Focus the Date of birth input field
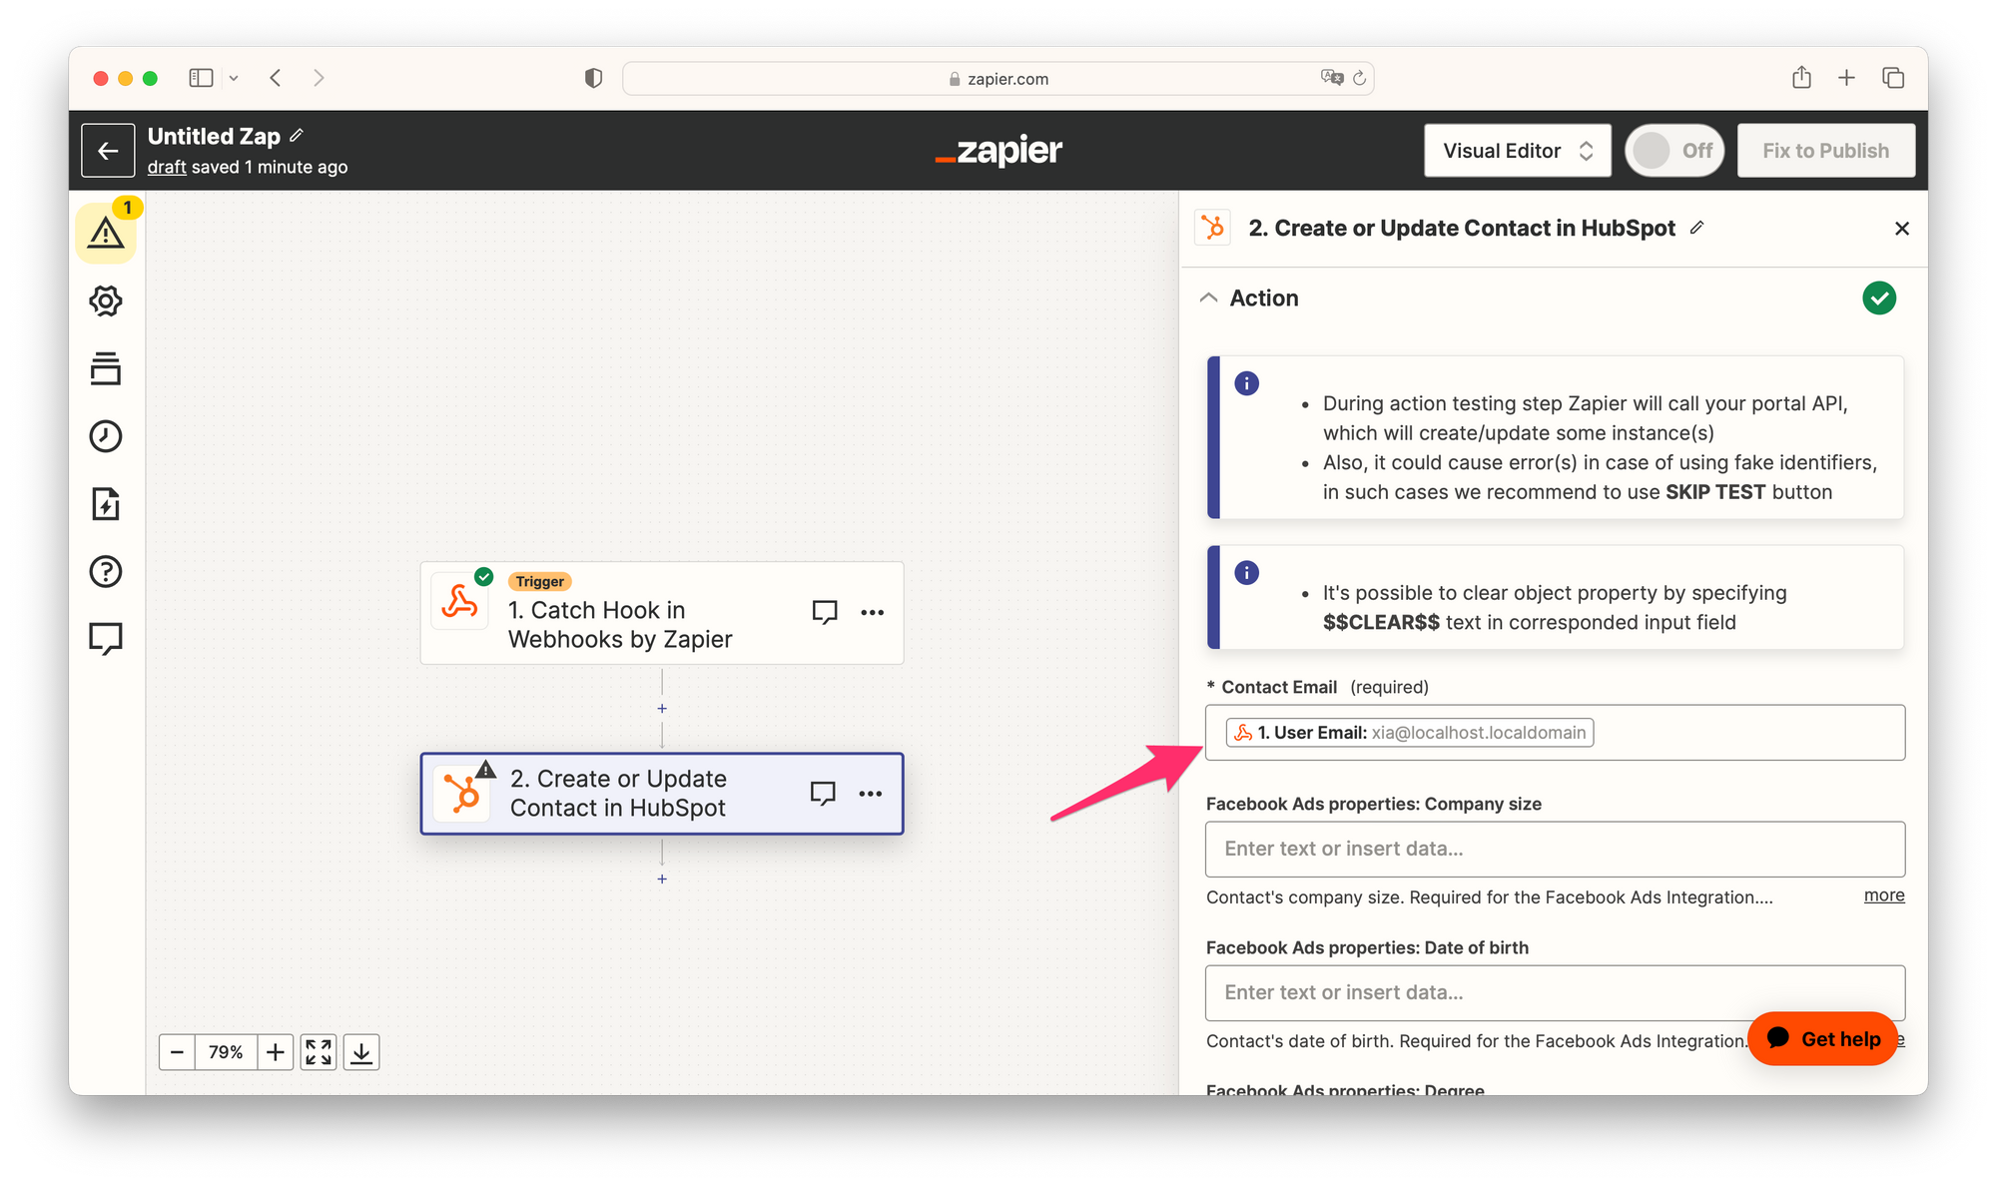Image resolution: width=1997 pixels, height=1186 pixels. [x=1555, y=993]
